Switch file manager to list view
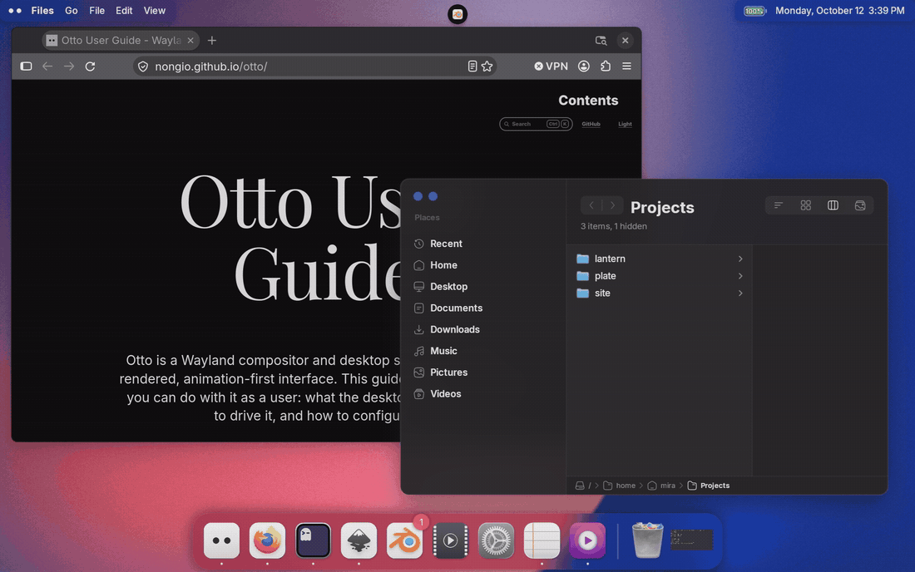 click(x=779, y=205)
